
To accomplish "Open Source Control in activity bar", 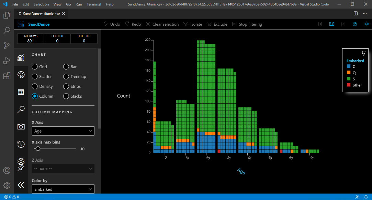I will coord(7,46).
